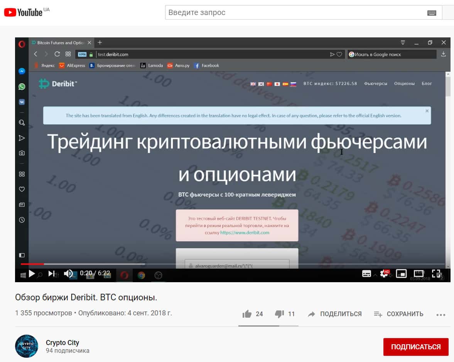
Task: Dislike the video
Action: 279,314
